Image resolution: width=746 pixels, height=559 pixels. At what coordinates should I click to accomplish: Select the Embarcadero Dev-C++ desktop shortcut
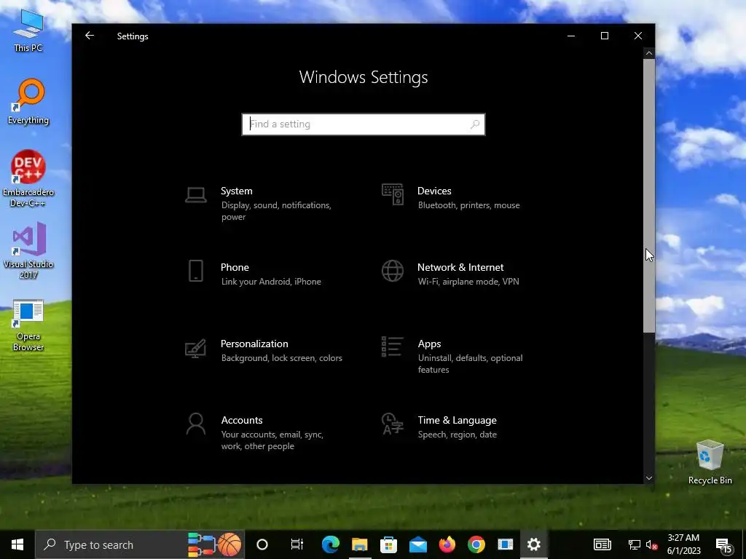28,179
